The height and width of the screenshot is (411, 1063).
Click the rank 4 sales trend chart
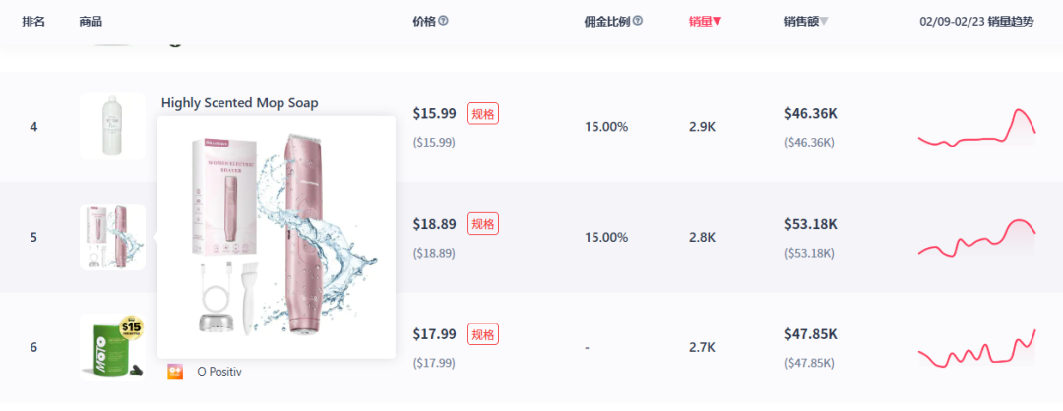[x=977, y=127]
